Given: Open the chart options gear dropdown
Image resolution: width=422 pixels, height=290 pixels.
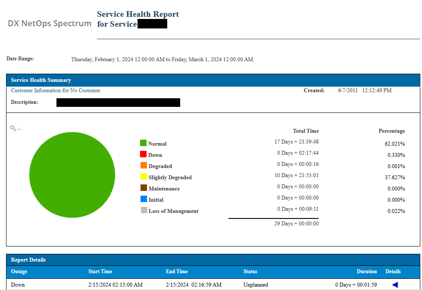Looking at the screenshot, I should pyautogui.click(x=16, y=128).
